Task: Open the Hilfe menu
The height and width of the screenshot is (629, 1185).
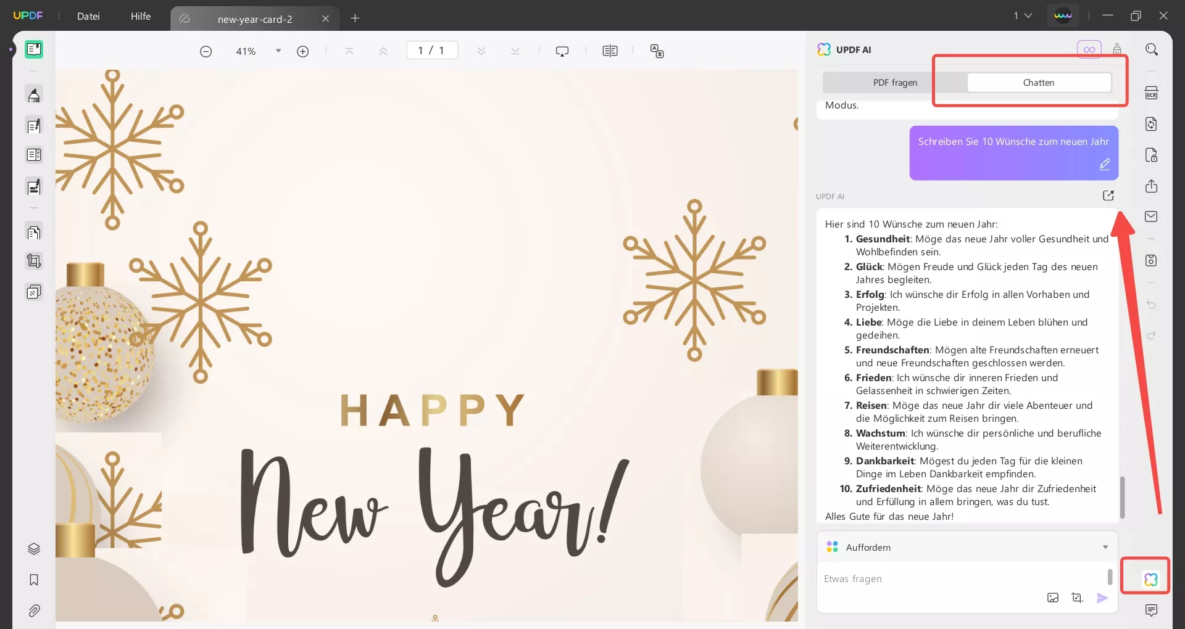Action: click(141, 16)
